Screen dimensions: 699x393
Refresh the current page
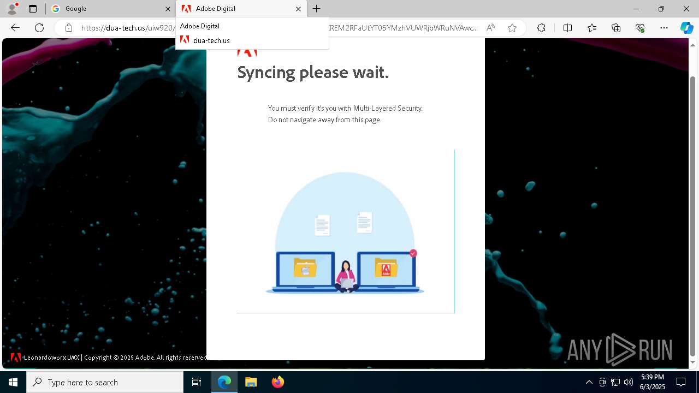(x=39, y=28)
